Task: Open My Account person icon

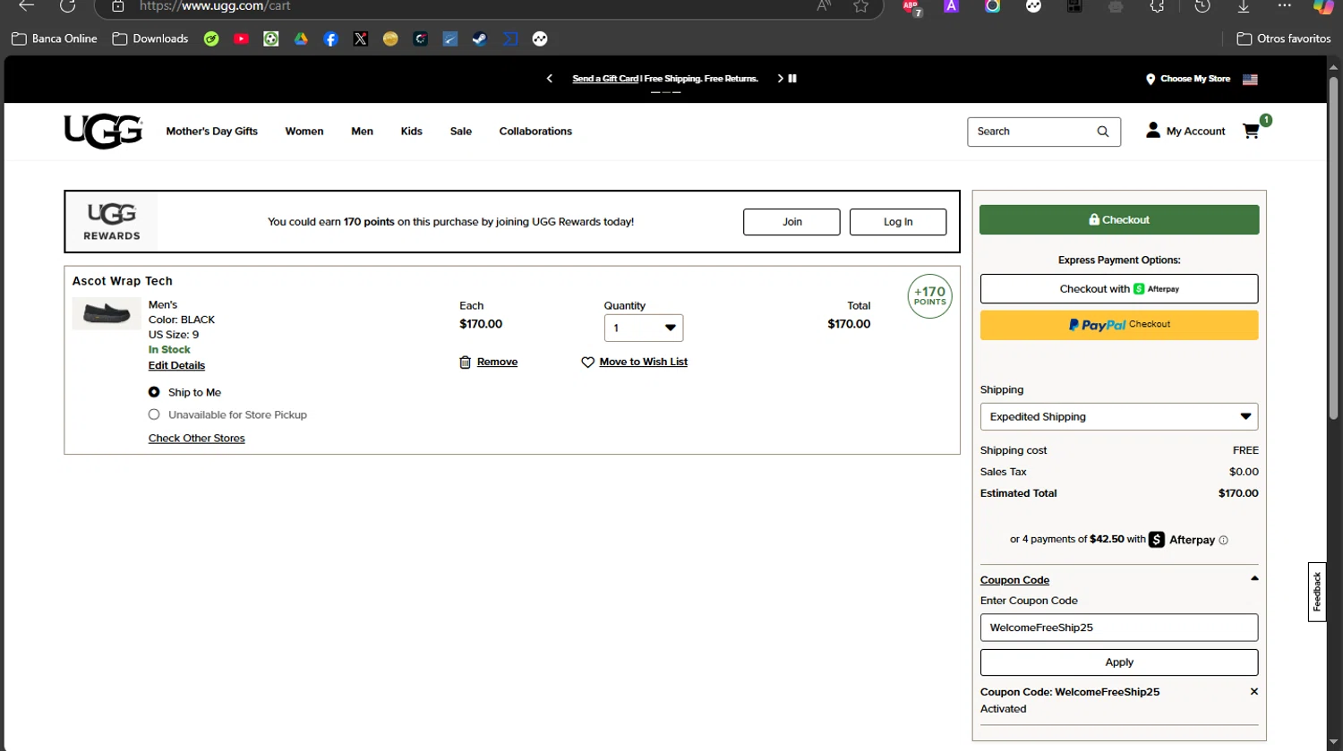Action: [x=1153, y=131]
